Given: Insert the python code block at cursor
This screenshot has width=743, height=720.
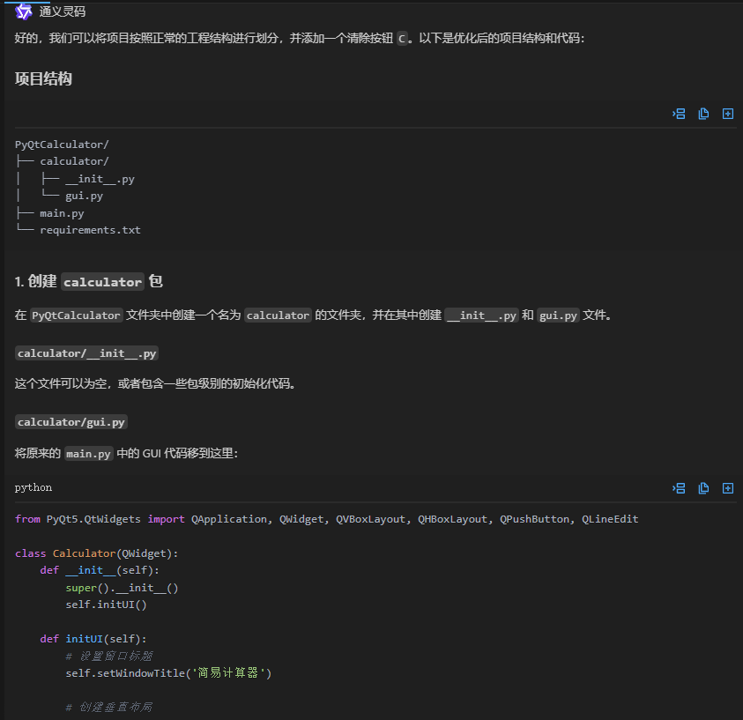Looking at the screenshot, I should coord(679,488).
